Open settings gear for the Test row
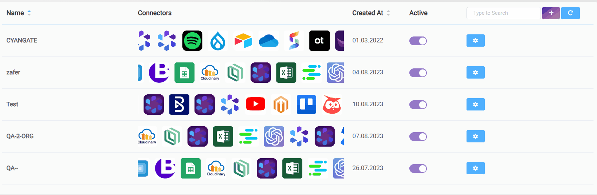This screenshot has height=195, width=597. (x=475, y=104)
